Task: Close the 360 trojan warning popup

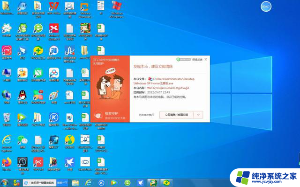Action: (x=206, y=59)
